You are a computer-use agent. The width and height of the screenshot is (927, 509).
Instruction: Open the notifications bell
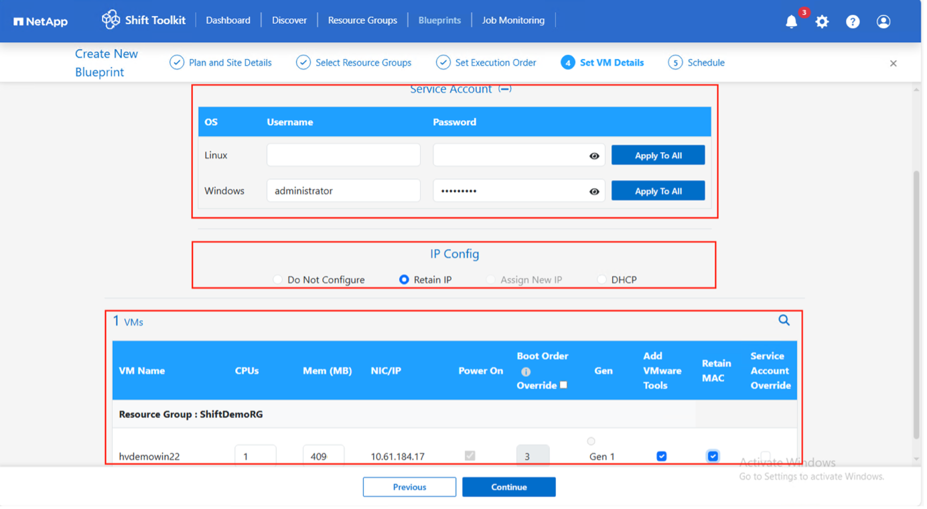click(791, 21)
